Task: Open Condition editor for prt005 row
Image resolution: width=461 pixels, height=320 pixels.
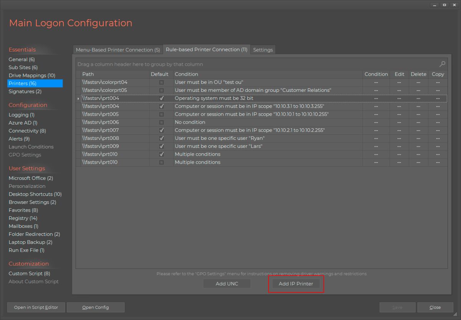Action: tap(376, 114)
